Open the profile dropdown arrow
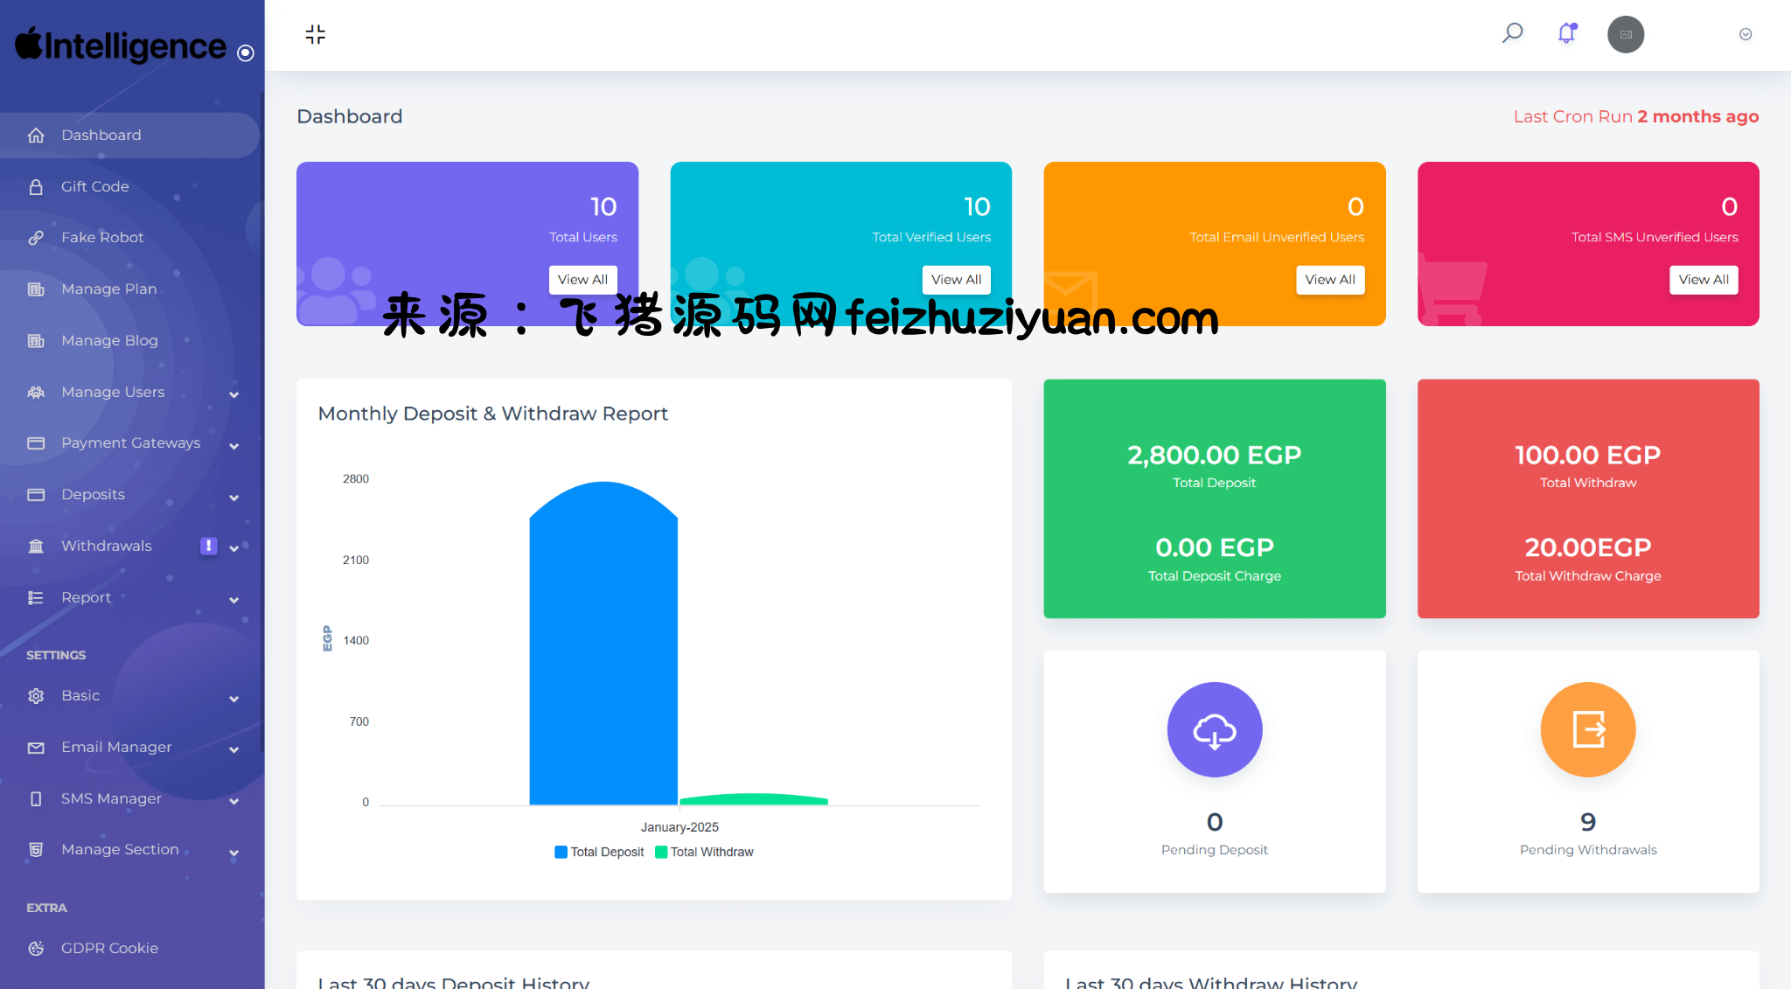 click(1745, 34)
